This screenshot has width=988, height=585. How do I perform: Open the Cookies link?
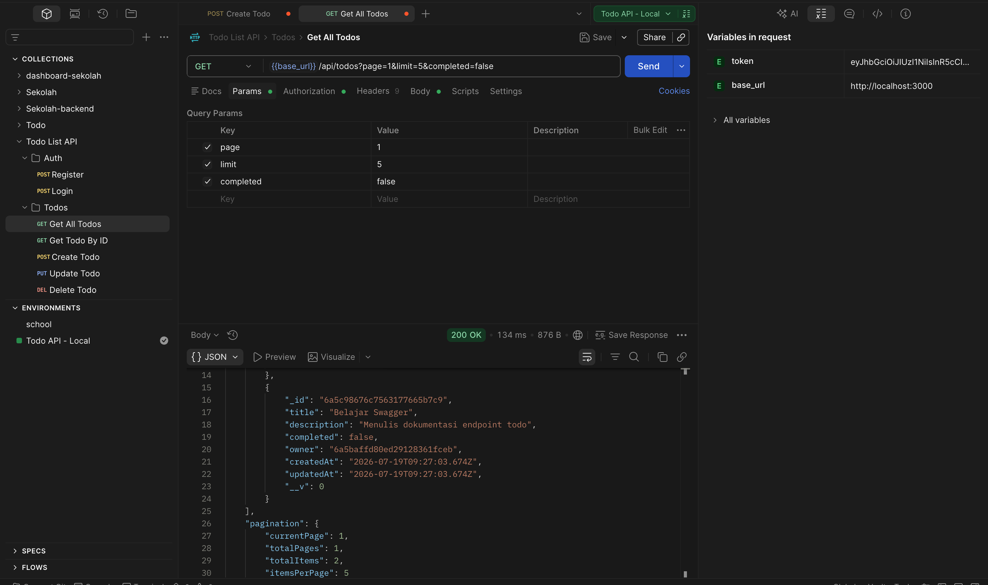coord(674,91)
